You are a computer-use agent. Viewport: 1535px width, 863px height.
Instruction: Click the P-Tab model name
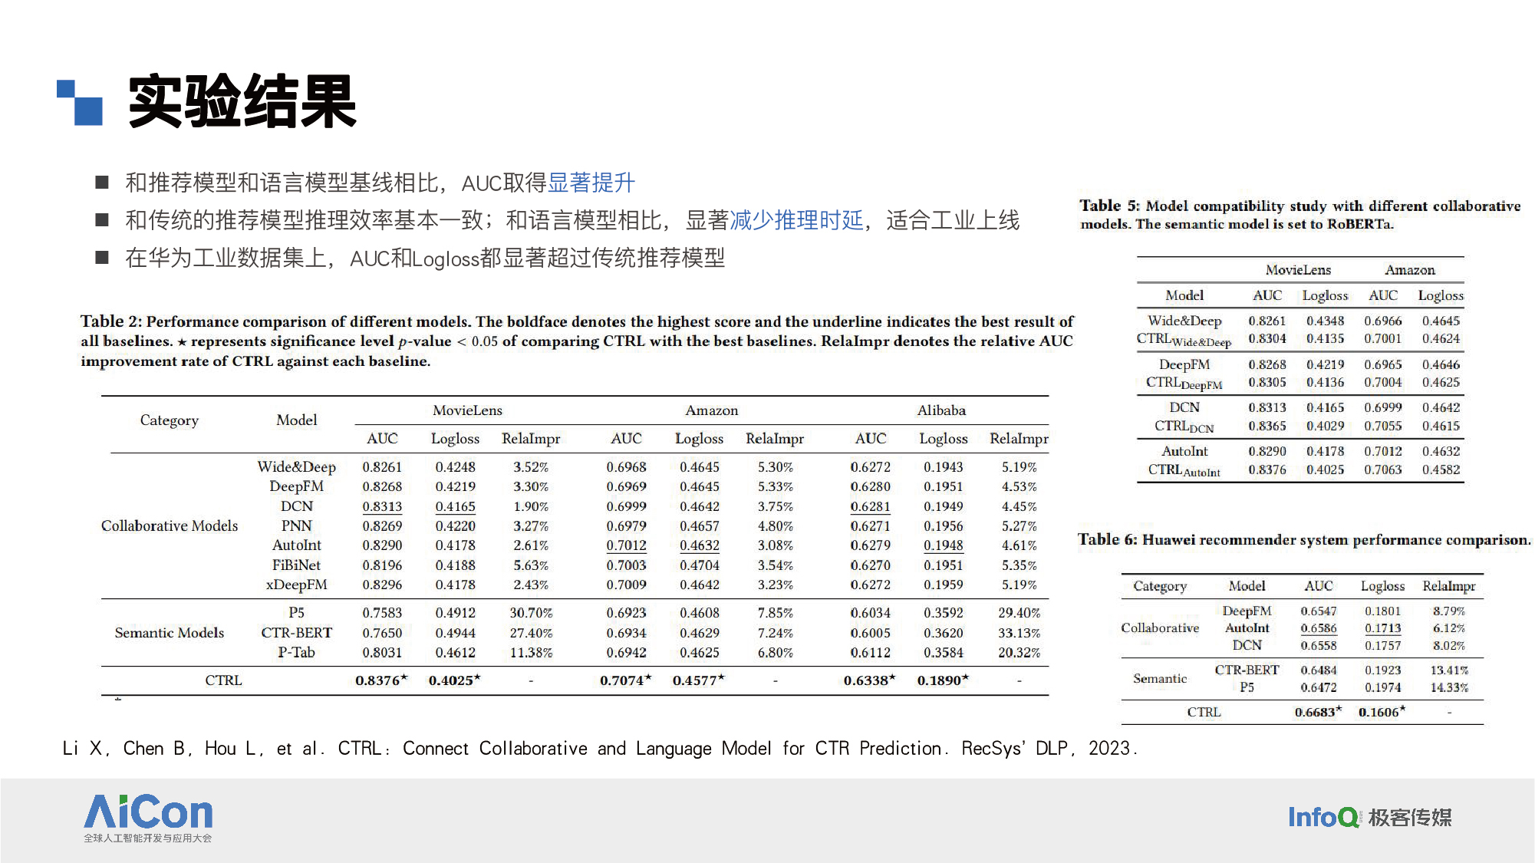click(296, 652)
